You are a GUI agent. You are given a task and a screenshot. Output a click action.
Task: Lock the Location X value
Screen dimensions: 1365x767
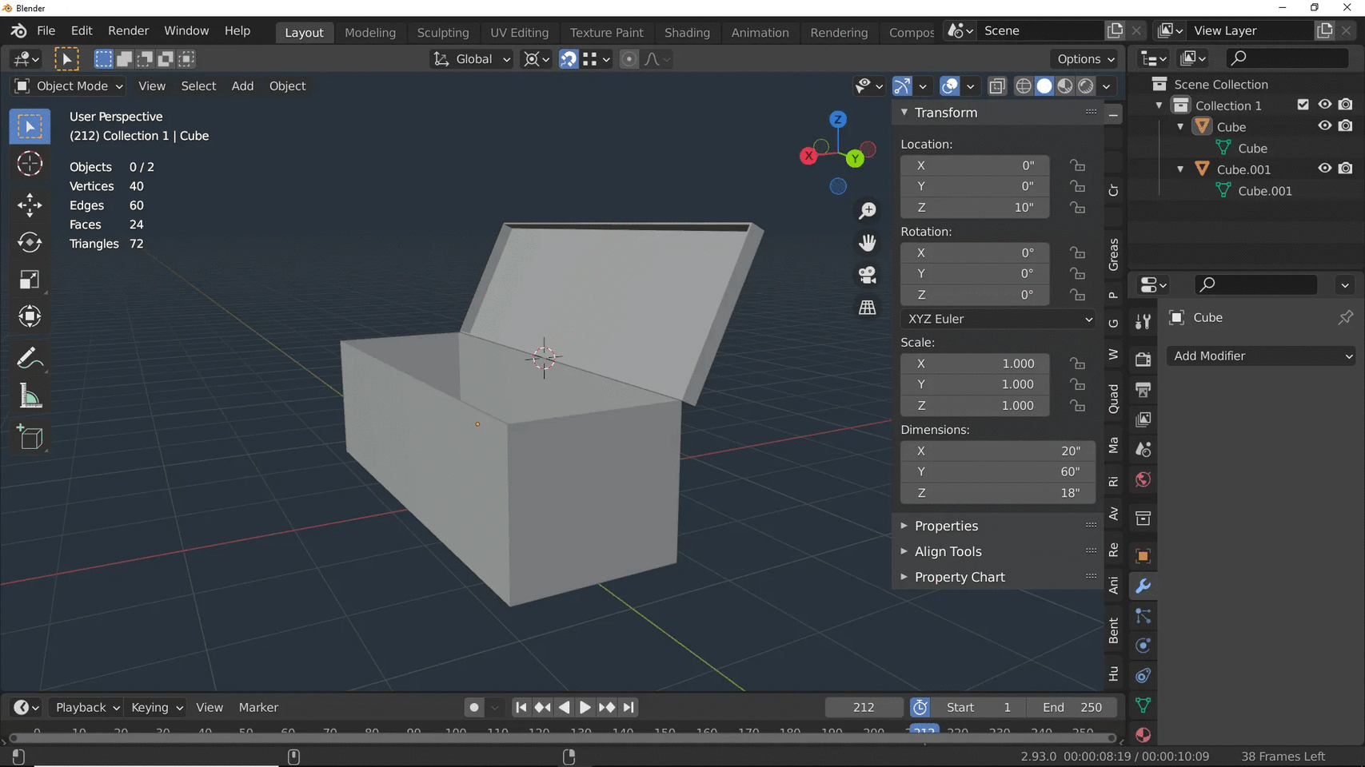(x=1078, y=165)
